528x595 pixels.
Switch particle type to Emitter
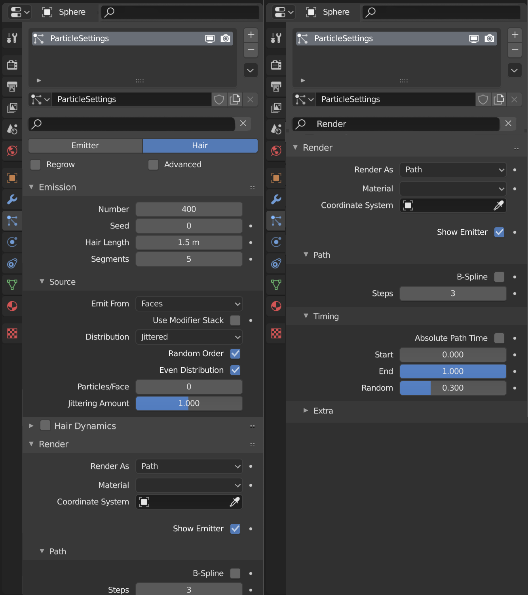(x=85, y=145)
